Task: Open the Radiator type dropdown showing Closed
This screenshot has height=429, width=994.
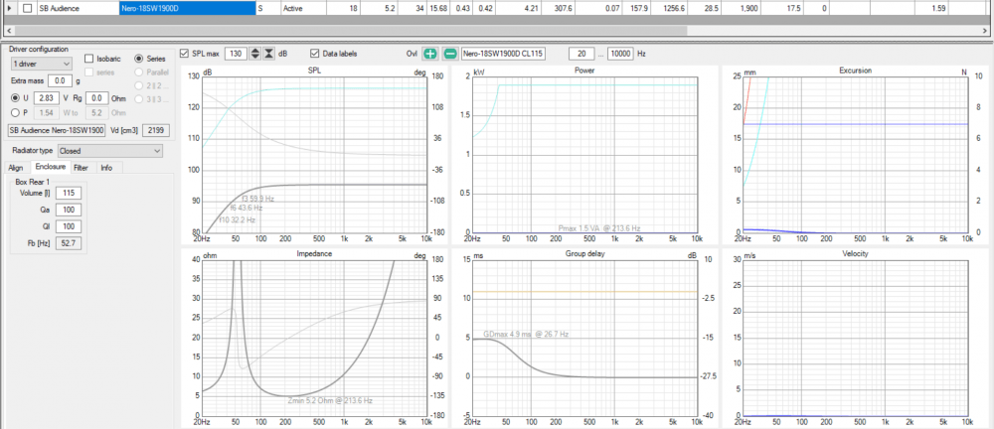Action: [110, 151]
